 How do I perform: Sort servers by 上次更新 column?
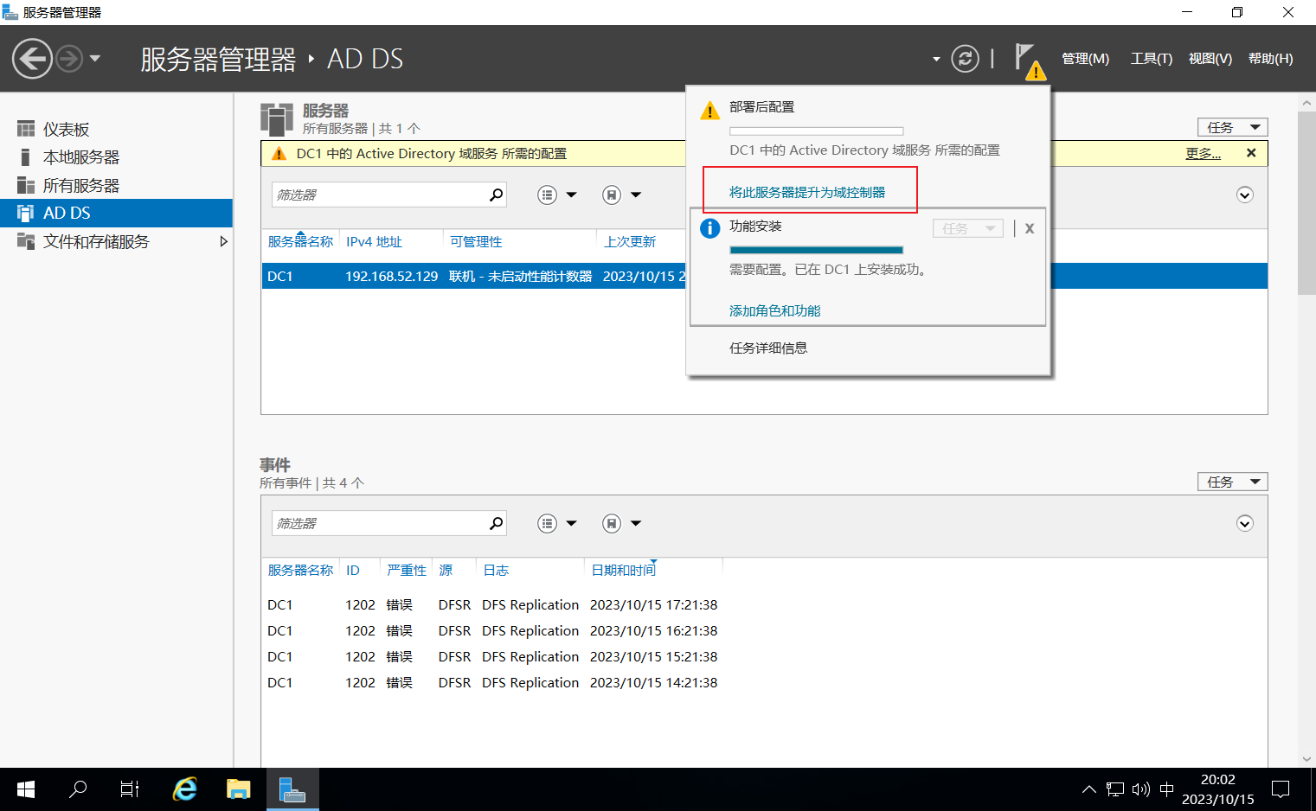[630, 241]
